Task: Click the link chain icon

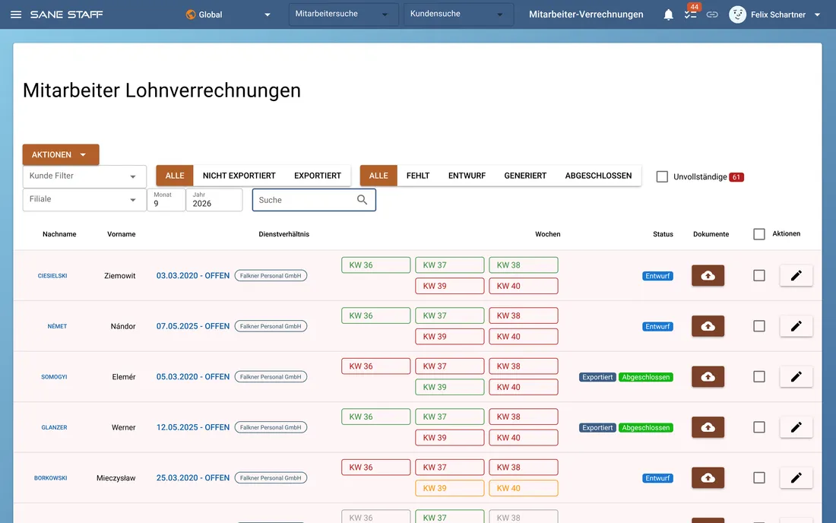Action: [712, 14]
